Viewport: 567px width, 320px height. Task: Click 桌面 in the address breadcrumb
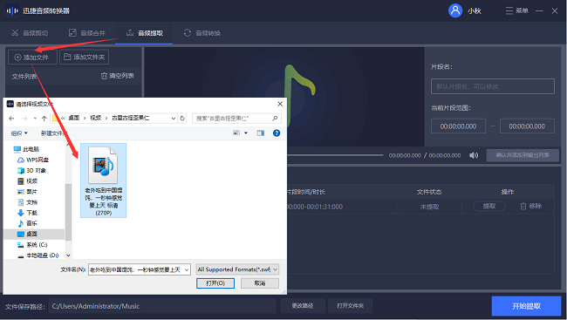74,118
